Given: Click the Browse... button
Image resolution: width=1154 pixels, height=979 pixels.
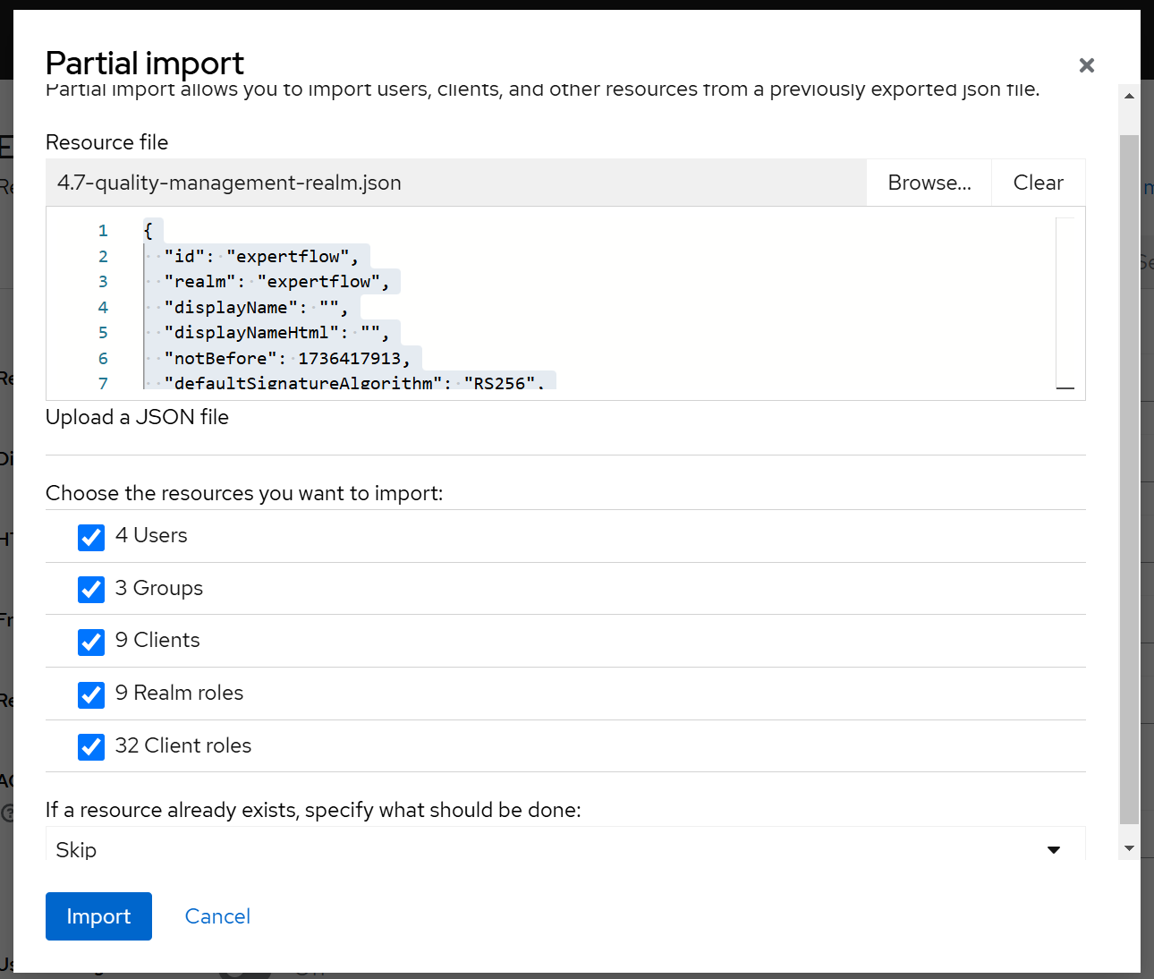Looking at the screenshot, I should [929, 183].
